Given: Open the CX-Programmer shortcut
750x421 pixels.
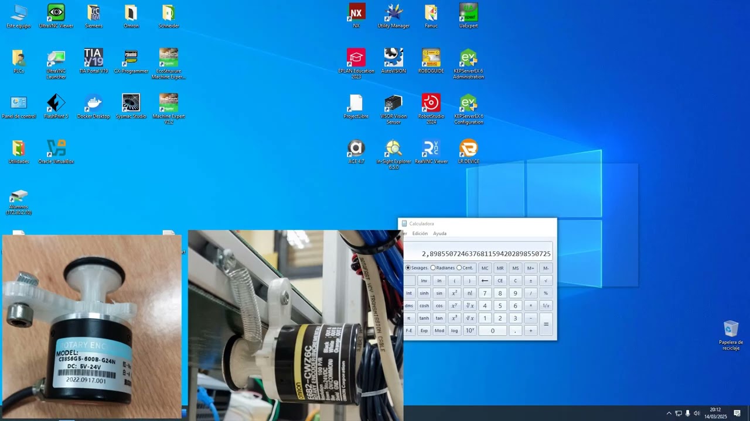Looking at the screenshot, I should pyautogui.click(x=131, y=61).
